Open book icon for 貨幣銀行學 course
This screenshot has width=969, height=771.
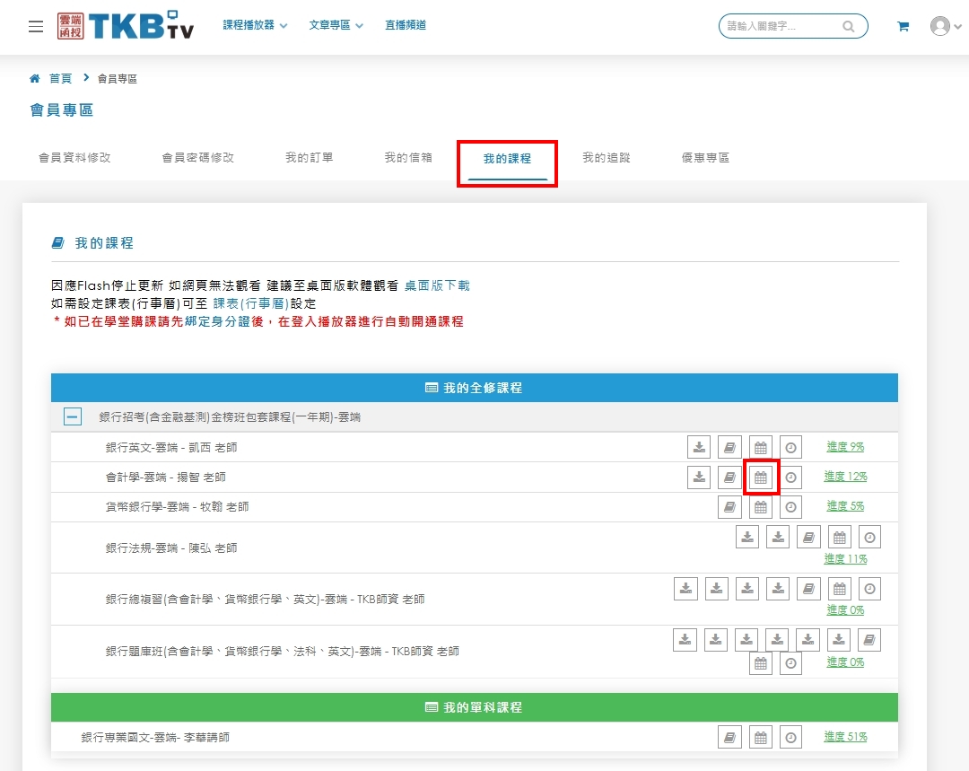tap(729, 507)
